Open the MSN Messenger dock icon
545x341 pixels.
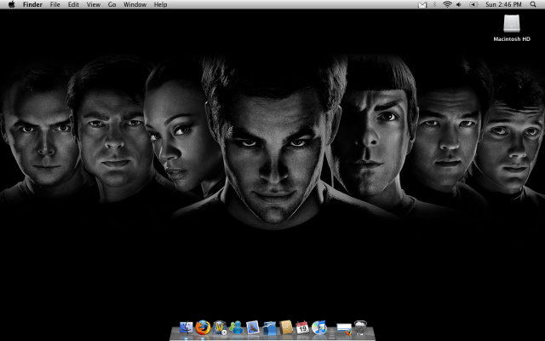(x=237, y=327)
